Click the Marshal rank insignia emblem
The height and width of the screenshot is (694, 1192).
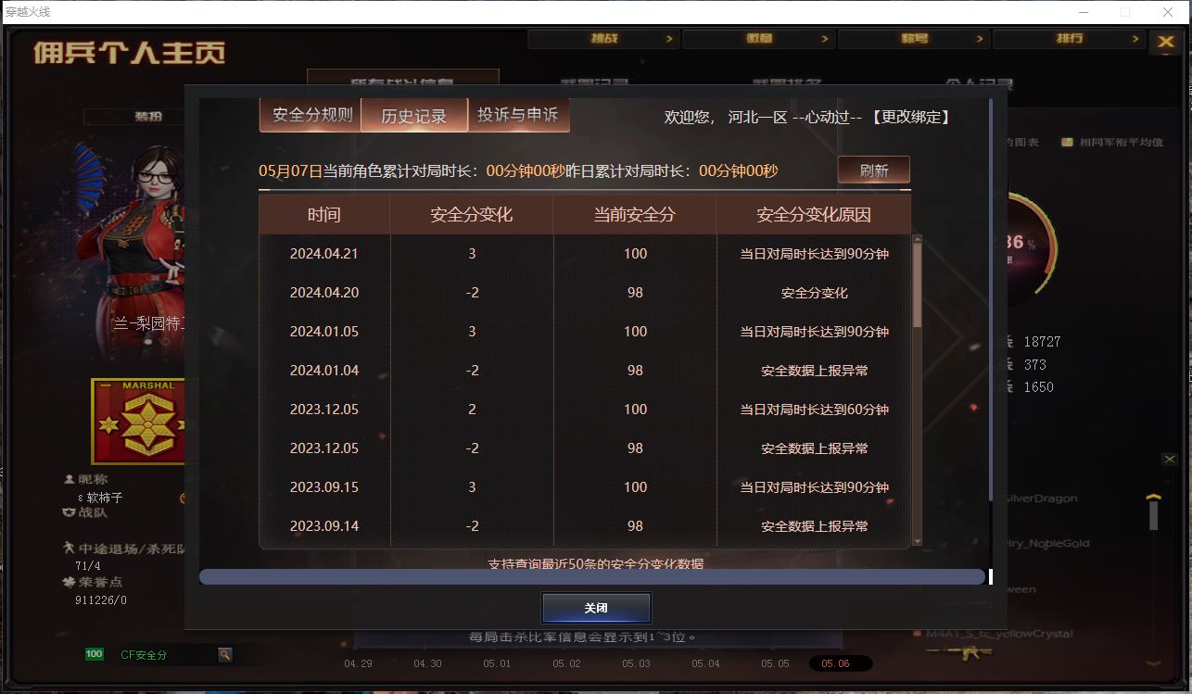pyautogui.click(x=138, y=422)
